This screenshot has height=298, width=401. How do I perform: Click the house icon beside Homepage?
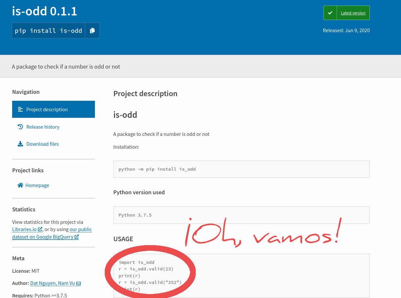[x=20, y=185]
